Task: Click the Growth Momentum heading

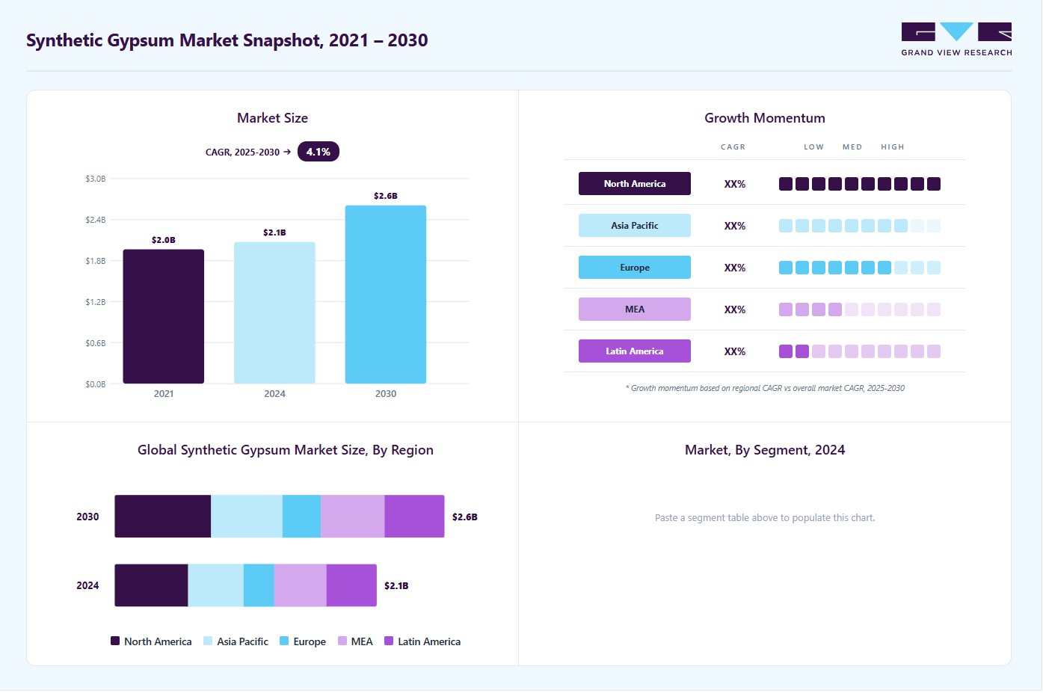Action: (765, 118)
